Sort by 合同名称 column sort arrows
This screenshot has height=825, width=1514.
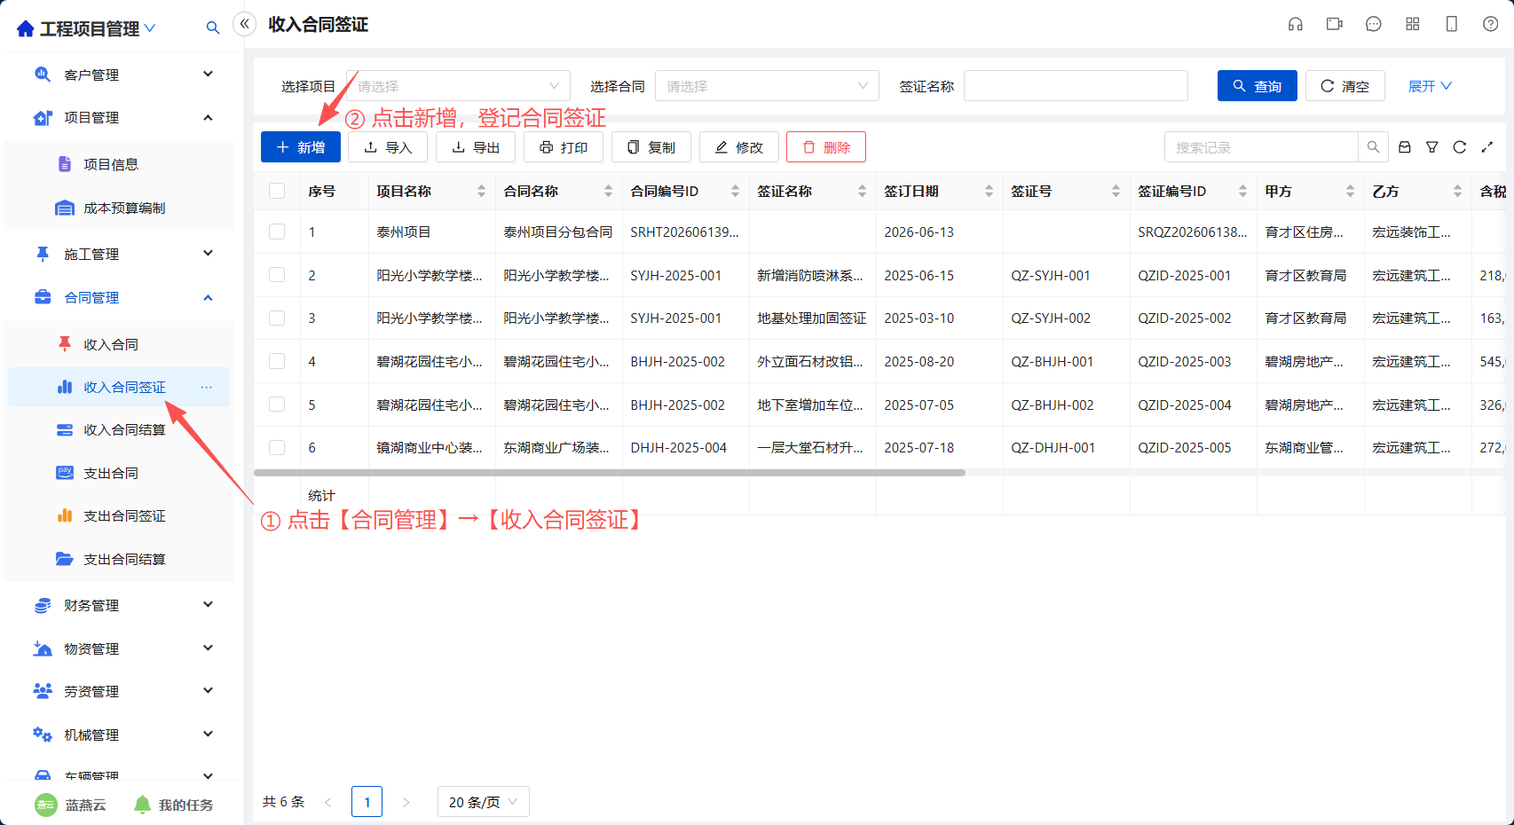coord(608,191)
